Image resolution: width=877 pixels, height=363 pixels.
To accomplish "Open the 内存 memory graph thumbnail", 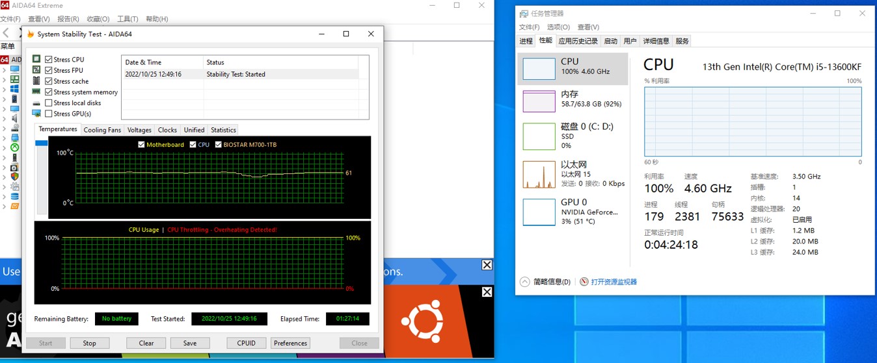I will click(x=539, y=101).
